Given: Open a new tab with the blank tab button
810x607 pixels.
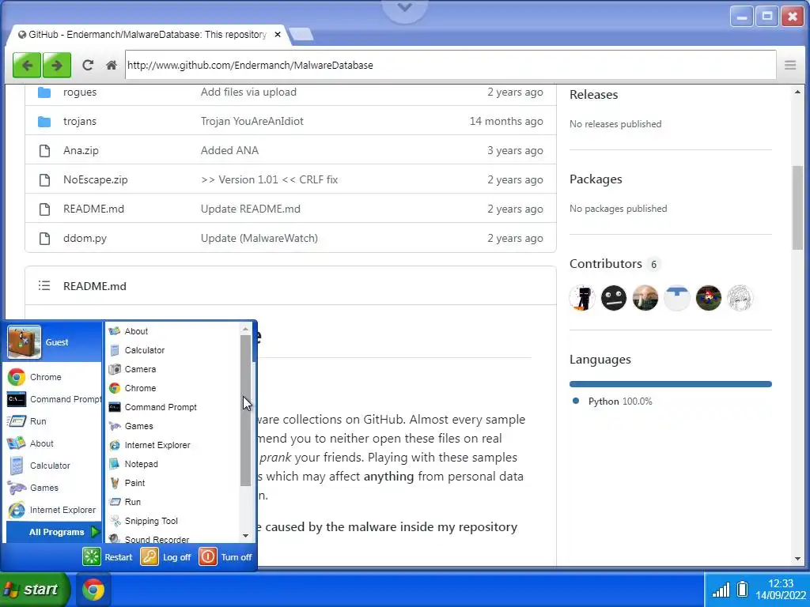Looking at the screenshot, I should (x=301, y=35).
